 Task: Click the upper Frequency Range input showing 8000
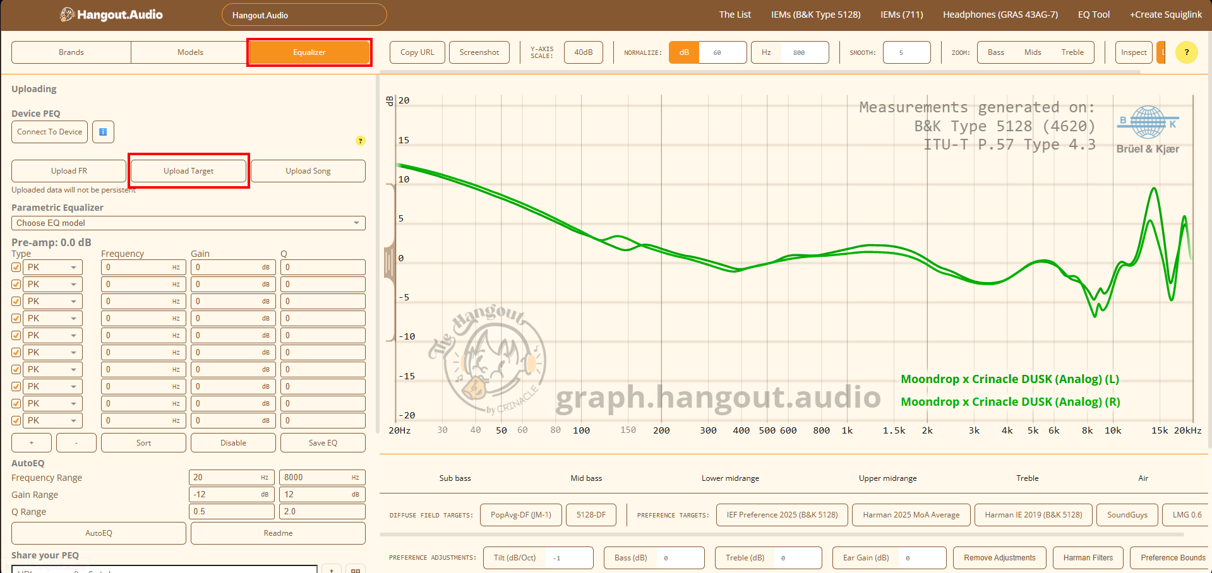322,477
